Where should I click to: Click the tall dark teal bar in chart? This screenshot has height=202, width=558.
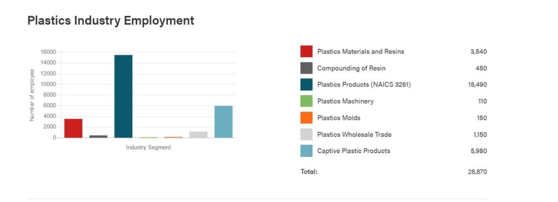click(123, 96)
